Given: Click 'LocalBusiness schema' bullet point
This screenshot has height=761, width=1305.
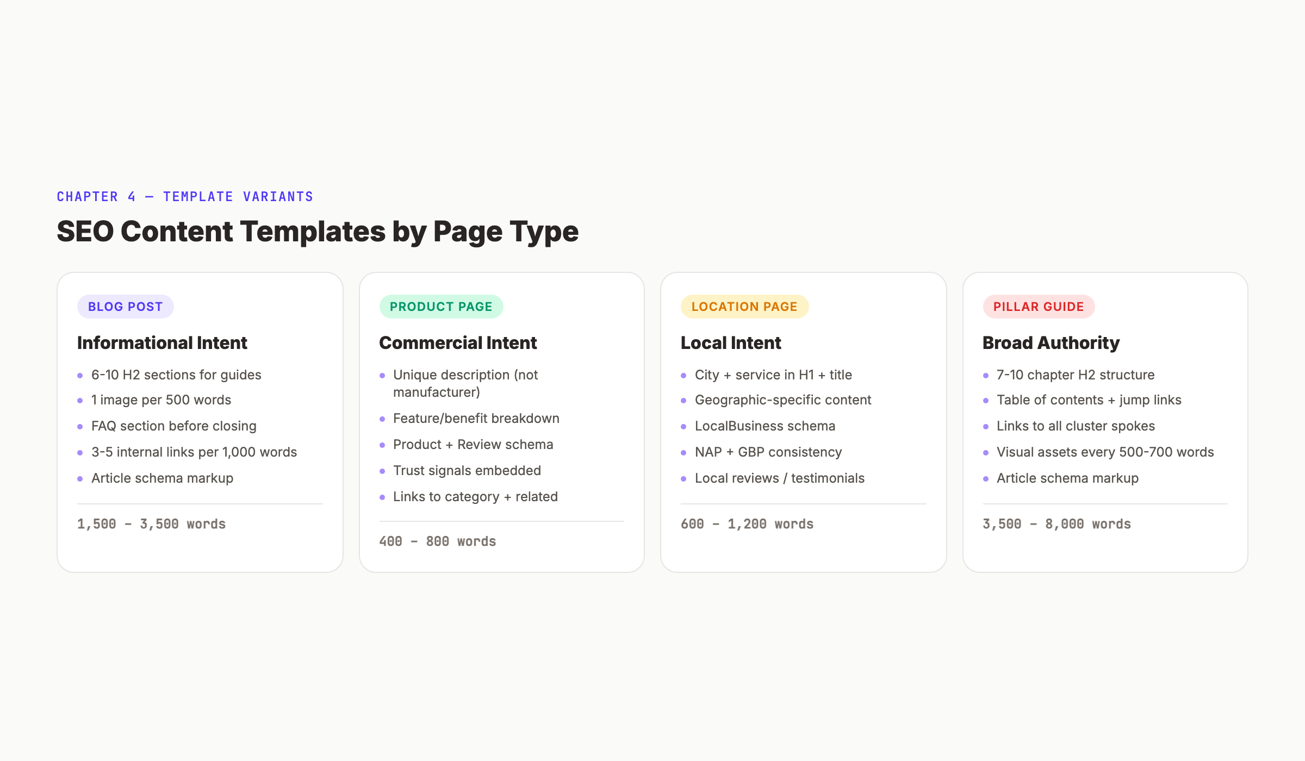Looking at the screenshot, I should (765, 426).
